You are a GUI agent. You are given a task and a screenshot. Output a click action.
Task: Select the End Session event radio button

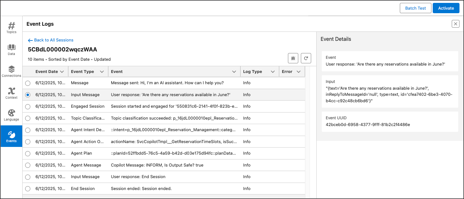(x=28, y=189)
